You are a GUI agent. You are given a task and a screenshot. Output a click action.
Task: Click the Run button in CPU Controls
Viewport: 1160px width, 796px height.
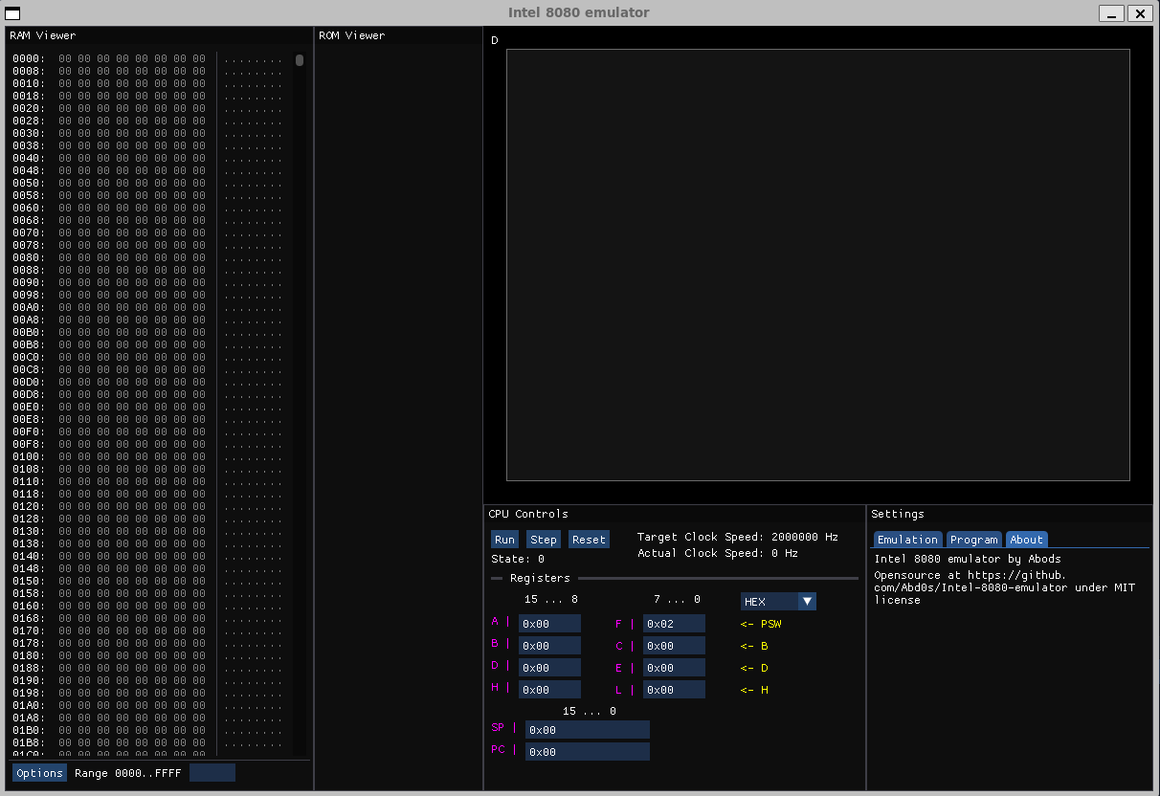(504, 540)
